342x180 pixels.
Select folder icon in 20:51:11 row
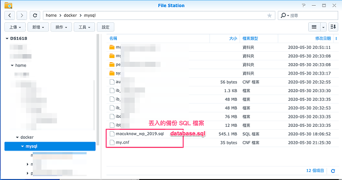click(x=112, y=47)
